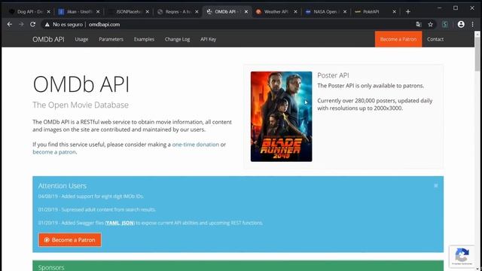The image size is (482, 271).
Task: Open the Chrome three-dot menu
Action: click(472, 24)
